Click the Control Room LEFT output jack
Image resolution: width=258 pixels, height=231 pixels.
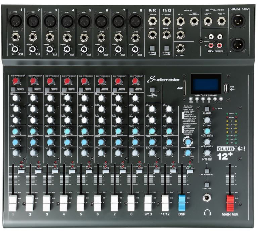[x=208, y=21]
